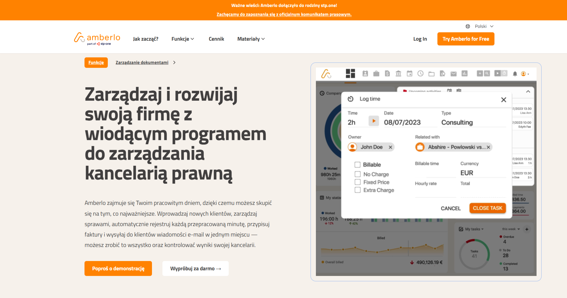Open the Currency field showing EUR
Viewport: 567px width, 298px height.
pyautogui.click(x=483, y=173)
